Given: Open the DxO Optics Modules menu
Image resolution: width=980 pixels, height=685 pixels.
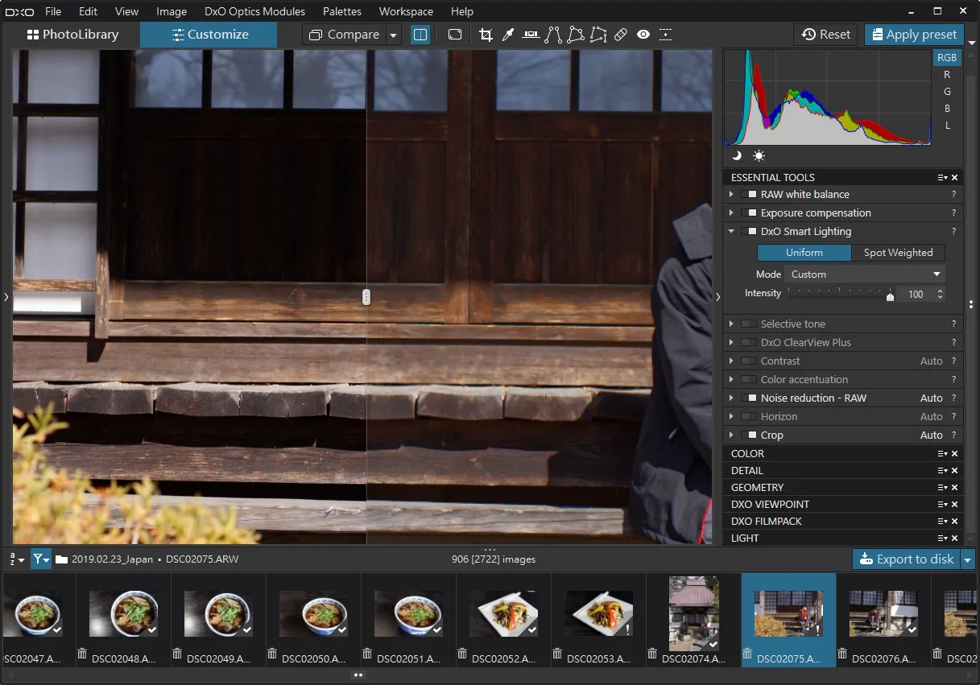Looking at the screenshot, I should pyautogui.click(x=255, y=11).
